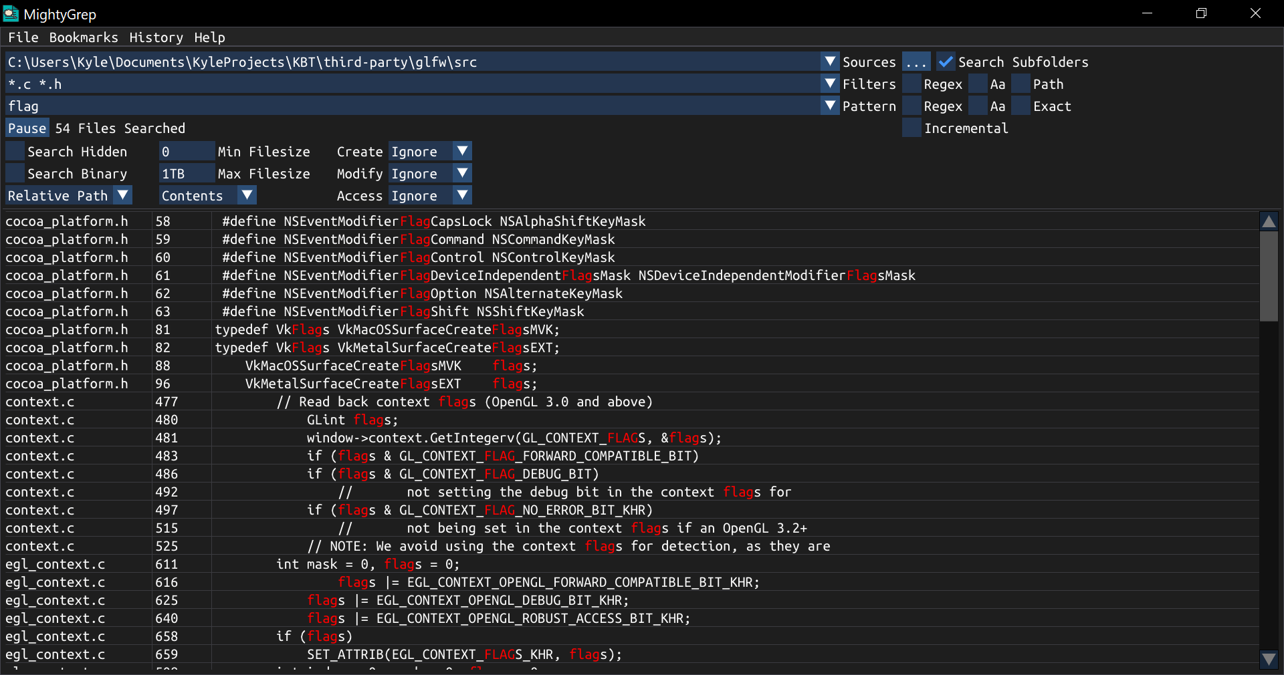Screen dimensions: 1284x675
Task: Click the '54 Files Searched' status text
Action: (120, 128)
